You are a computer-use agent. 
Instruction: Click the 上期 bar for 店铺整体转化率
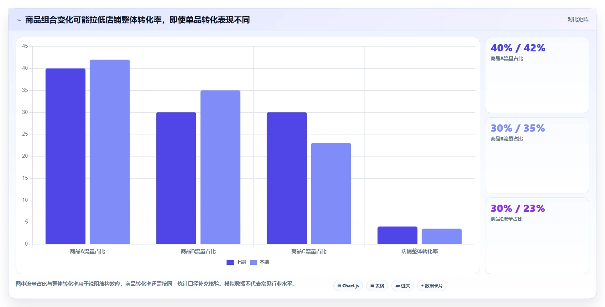(x=397, y=235)
